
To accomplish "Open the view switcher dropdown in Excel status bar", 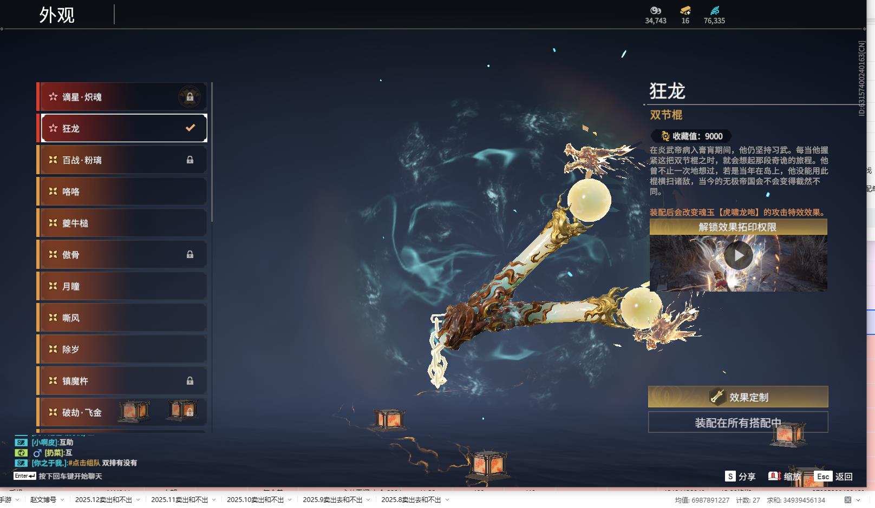I will [x=859, y=500].
